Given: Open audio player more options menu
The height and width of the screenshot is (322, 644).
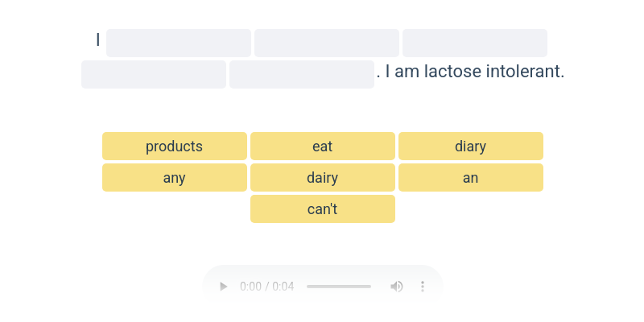Looking at the screenshot, I should point(423,287).
